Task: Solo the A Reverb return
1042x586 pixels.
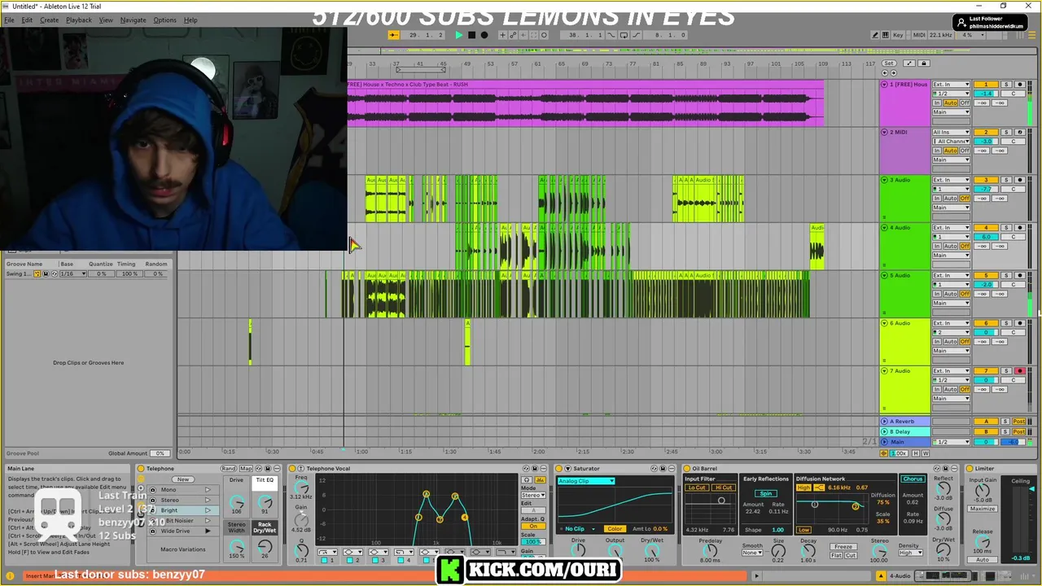Action: pos(1006,422)
